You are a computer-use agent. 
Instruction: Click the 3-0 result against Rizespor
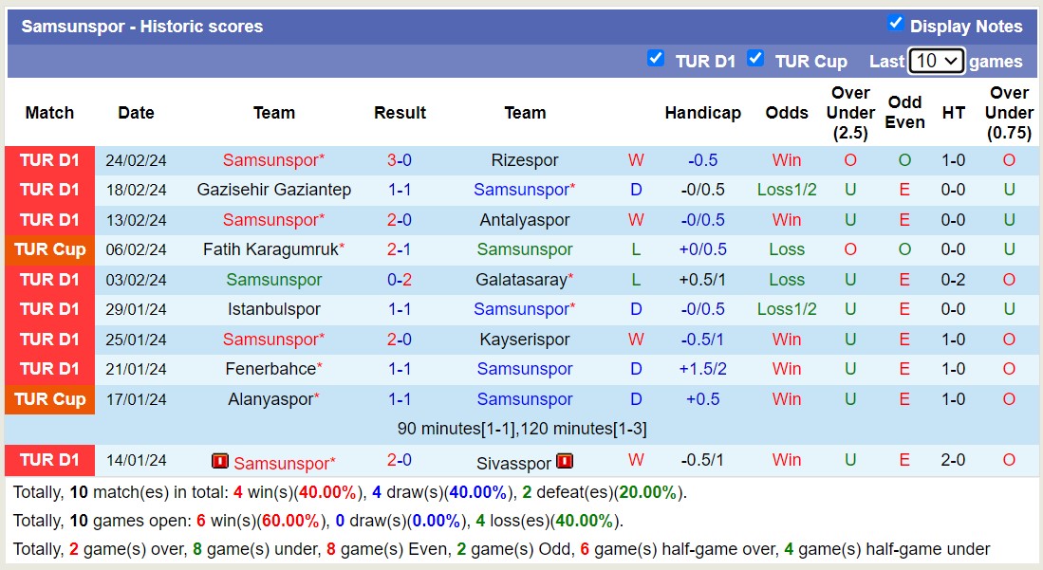click(x=400, y=160)
